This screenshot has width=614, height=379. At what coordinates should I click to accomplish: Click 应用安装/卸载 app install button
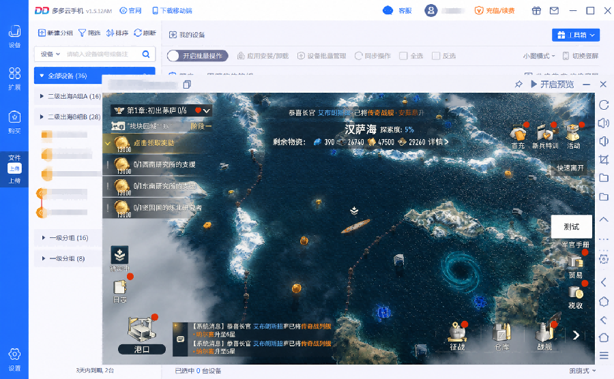pos(263,56)
